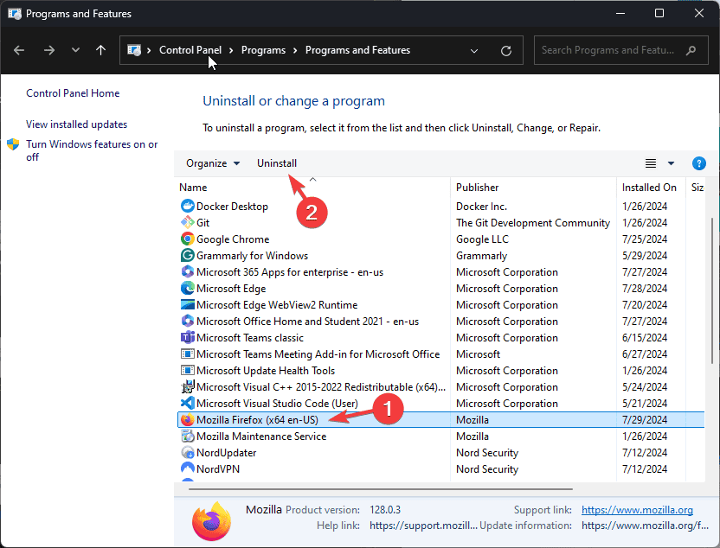This screenshot has width=720, height=548.
Task: Click the Mozilla Maintenance Service icon
Action: click(x=187, y=436)
